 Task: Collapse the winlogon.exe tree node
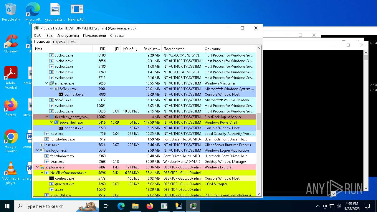click(37, 150)
